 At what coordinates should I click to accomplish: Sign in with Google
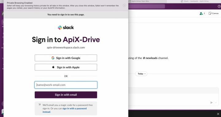66,58
